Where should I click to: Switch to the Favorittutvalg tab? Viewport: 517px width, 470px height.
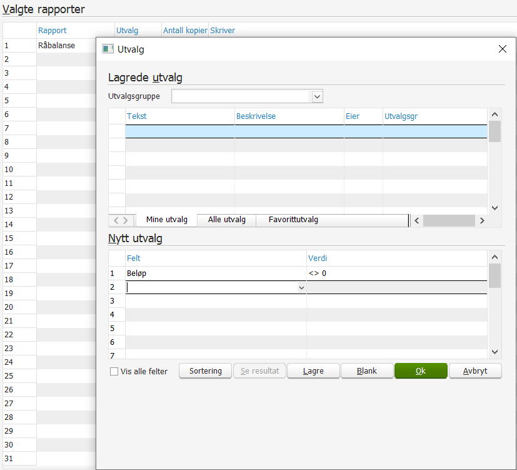click(293, 220)
